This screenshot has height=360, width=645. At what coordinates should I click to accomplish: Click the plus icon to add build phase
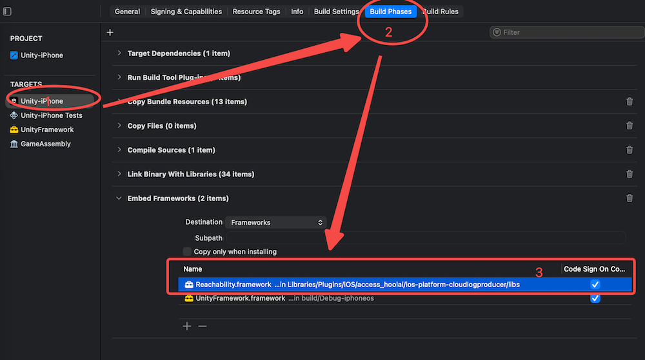point(110,32)
